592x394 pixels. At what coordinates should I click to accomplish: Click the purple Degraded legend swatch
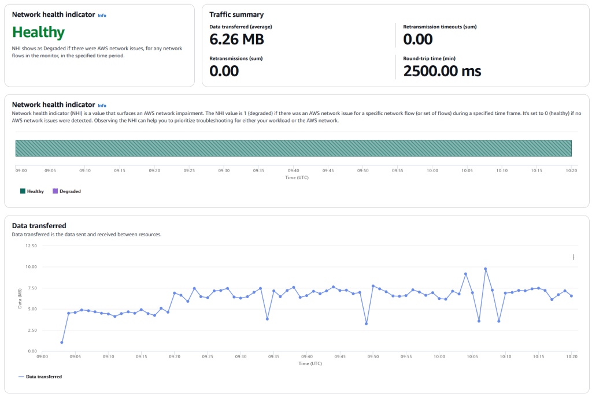[55, 191]
